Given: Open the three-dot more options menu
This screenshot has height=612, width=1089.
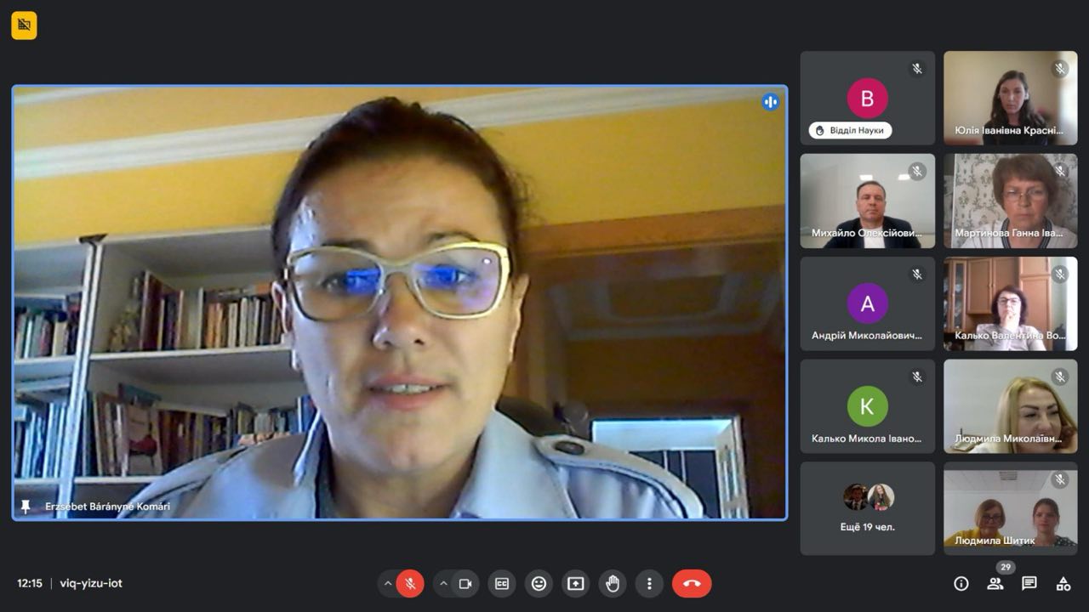Looking at the screenshot, I should tap(649, 583).
